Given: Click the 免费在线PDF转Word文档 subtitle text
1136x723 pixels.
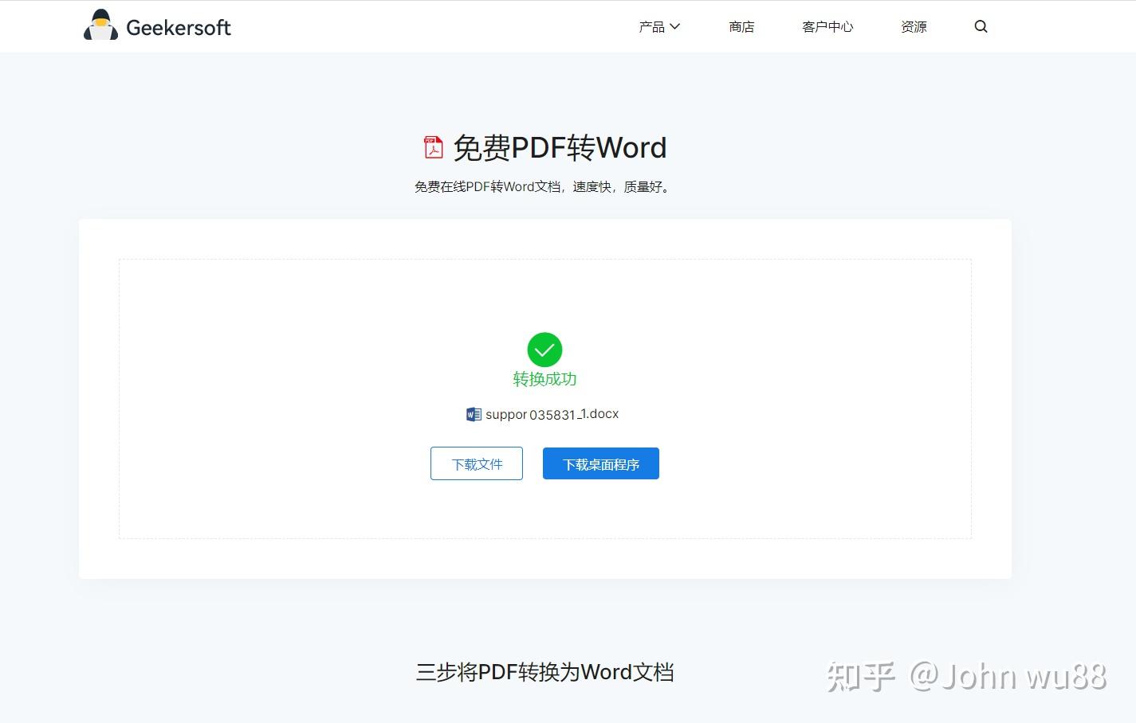Looking at the screenshot, I should coord(544,187).
